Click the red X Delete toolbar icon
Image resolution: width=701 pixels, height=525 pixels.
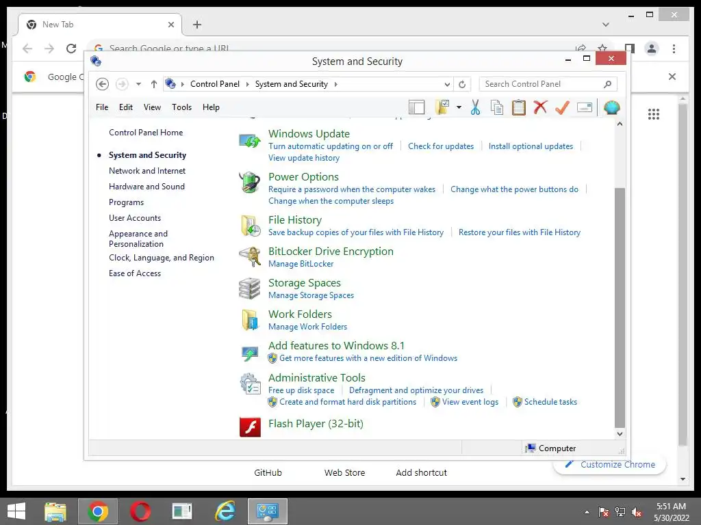click(540, 107)
